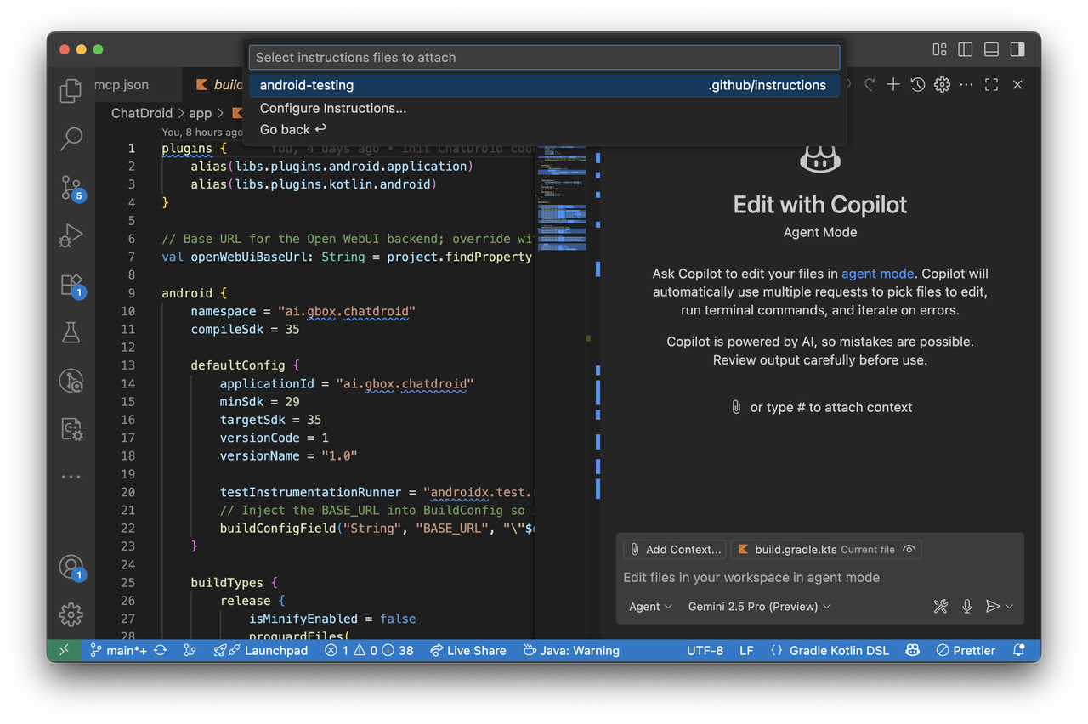Open the configure tools icon in chat input
Image resolution: width=1088 pixels, height=724 pixels.
(941, 606)
